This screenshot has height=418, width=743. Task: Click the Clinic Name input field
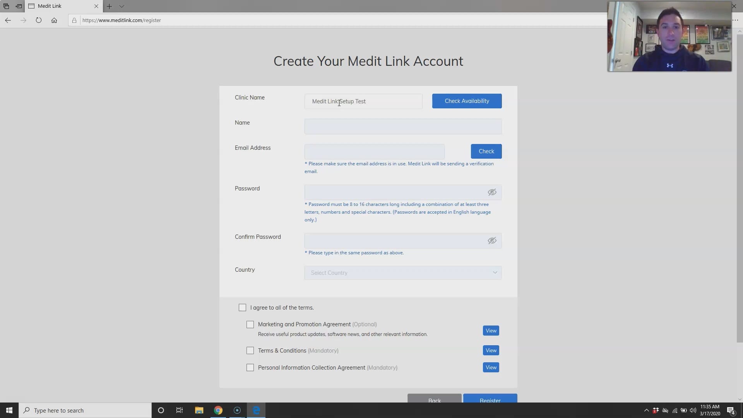pyautogui.click(x=363, y=101)
